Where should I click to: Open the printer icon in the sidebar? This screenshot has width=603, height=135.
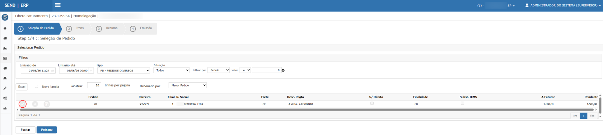(x=5, y=108)
